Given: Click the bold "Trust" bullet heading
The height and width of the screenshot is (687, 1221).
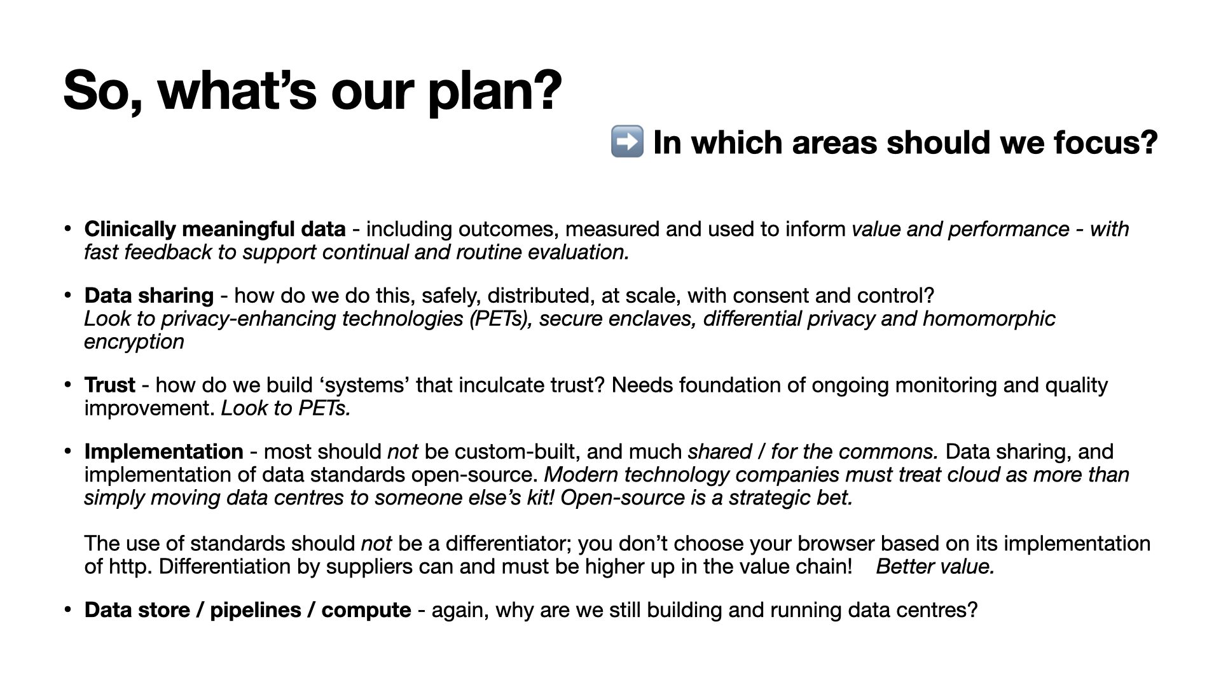Looking at the screenshot, I should [109, 385].
